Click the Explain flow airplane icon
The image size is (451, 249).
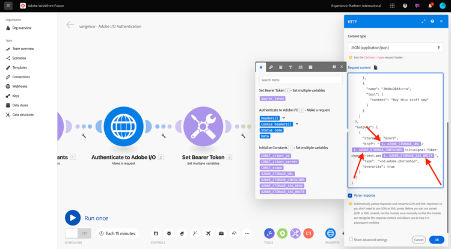click(208, 233)
